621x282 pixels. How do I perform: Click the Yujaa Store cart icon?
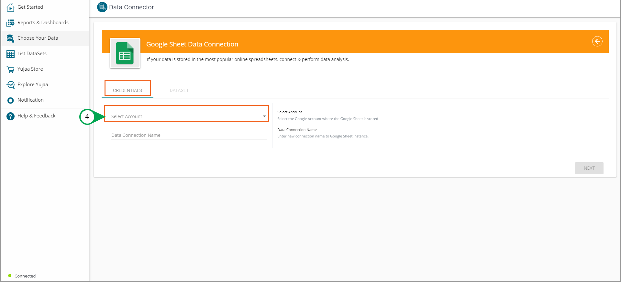click(x=10, y=69)
